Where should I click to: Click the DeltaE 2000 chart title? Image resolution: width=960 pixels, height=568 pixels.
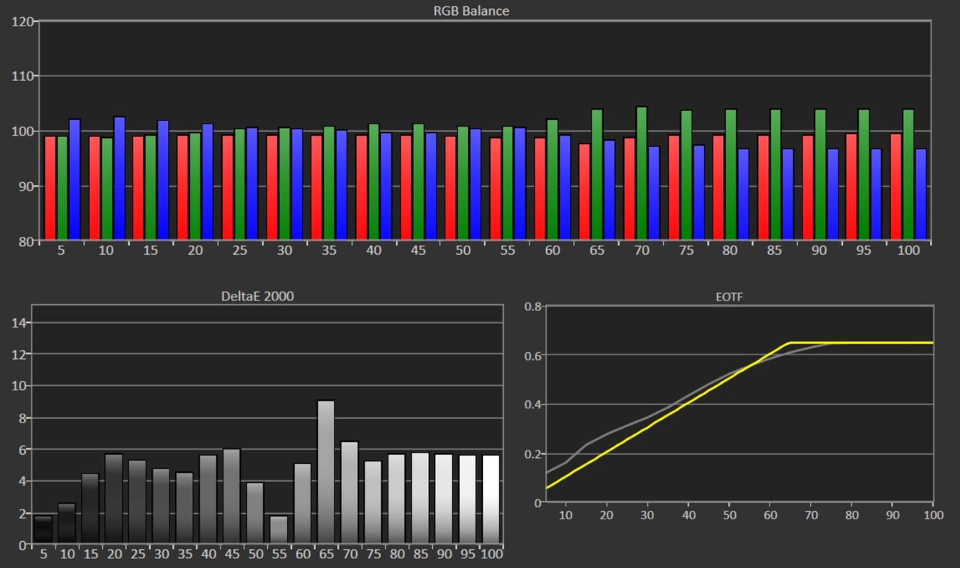coord(257,296)
